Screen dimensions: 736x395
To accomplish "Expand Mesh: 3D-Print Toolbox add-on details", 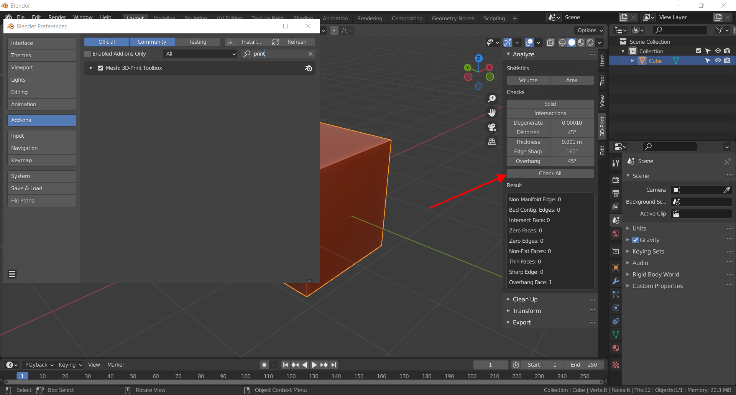I will (x=91, y=68).
